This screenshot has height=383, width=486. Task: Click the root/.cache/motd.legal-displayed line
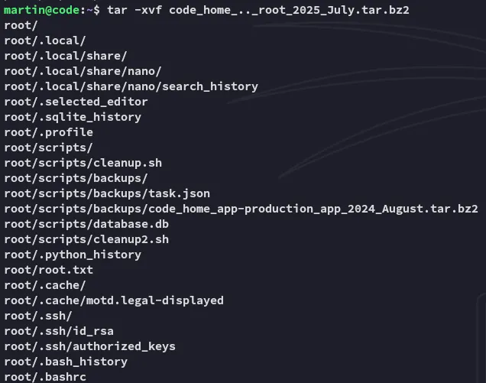click(x=114, y=300)
